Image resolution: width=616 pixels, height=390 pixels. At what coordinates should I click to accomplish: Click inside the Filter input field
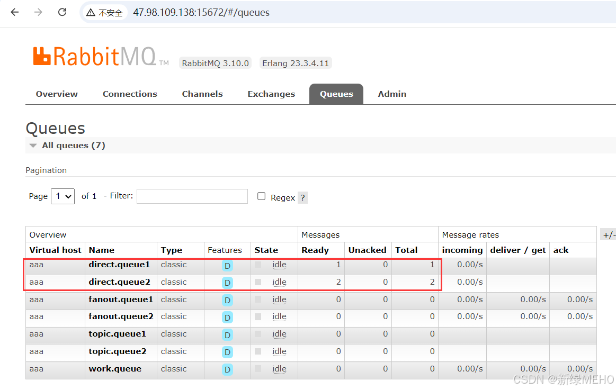(192, 196)
